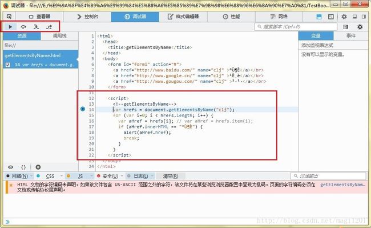This screenshot has height=228, width=371.
Task: Click code line 15 for loop
Action: pyautogui.click(x=163, y=115)
